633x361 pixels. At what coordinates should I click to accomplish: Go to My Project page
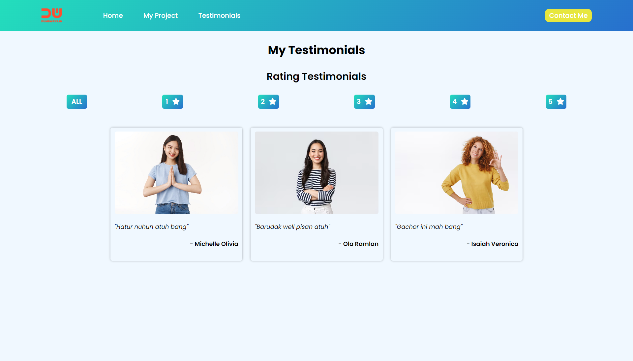pyautogui.click(x=161, y=15)
